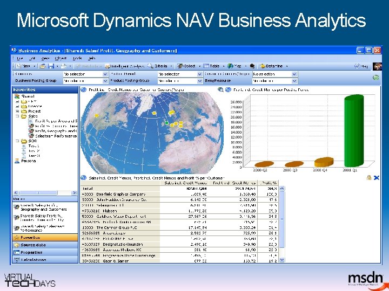389x291 pixels.
Task: Click the Calculations pane icon
Action: [17, 260]
